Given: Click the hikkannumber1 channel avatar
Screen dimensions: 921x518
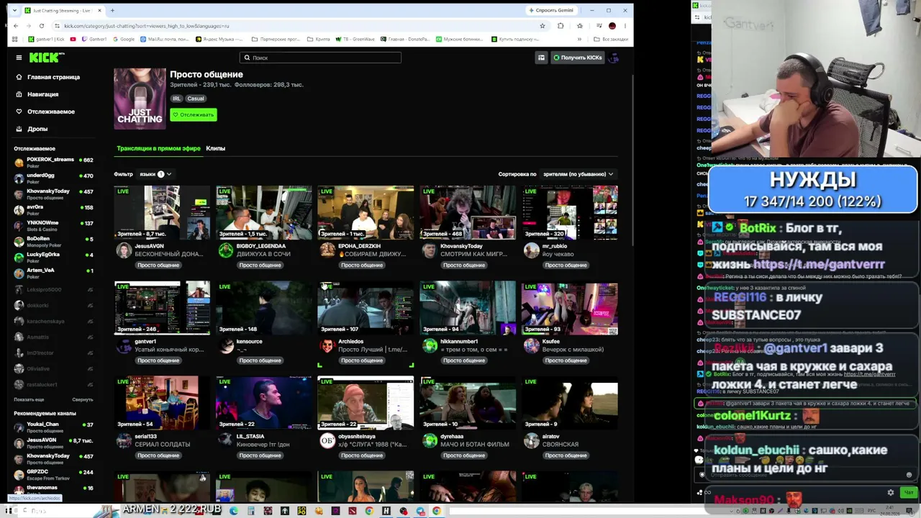Looking at the screenshot, I should click(x=430, y=345).
